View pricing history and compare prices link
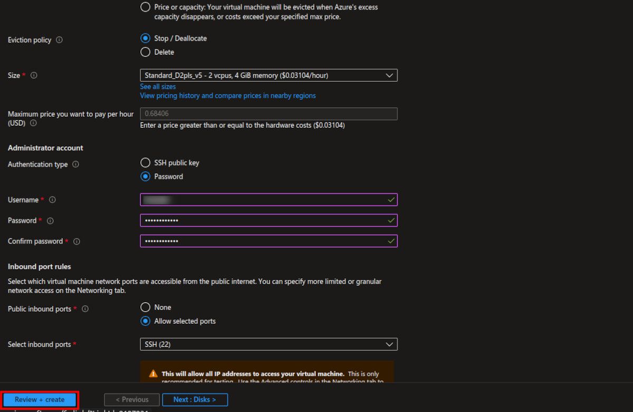Image resolution: width=633 pixels, height=412 pixels. coord(227,96)
